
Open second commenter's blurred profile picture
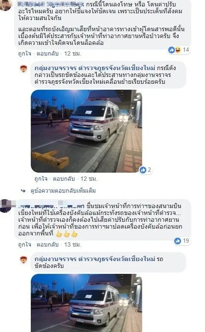5,206
